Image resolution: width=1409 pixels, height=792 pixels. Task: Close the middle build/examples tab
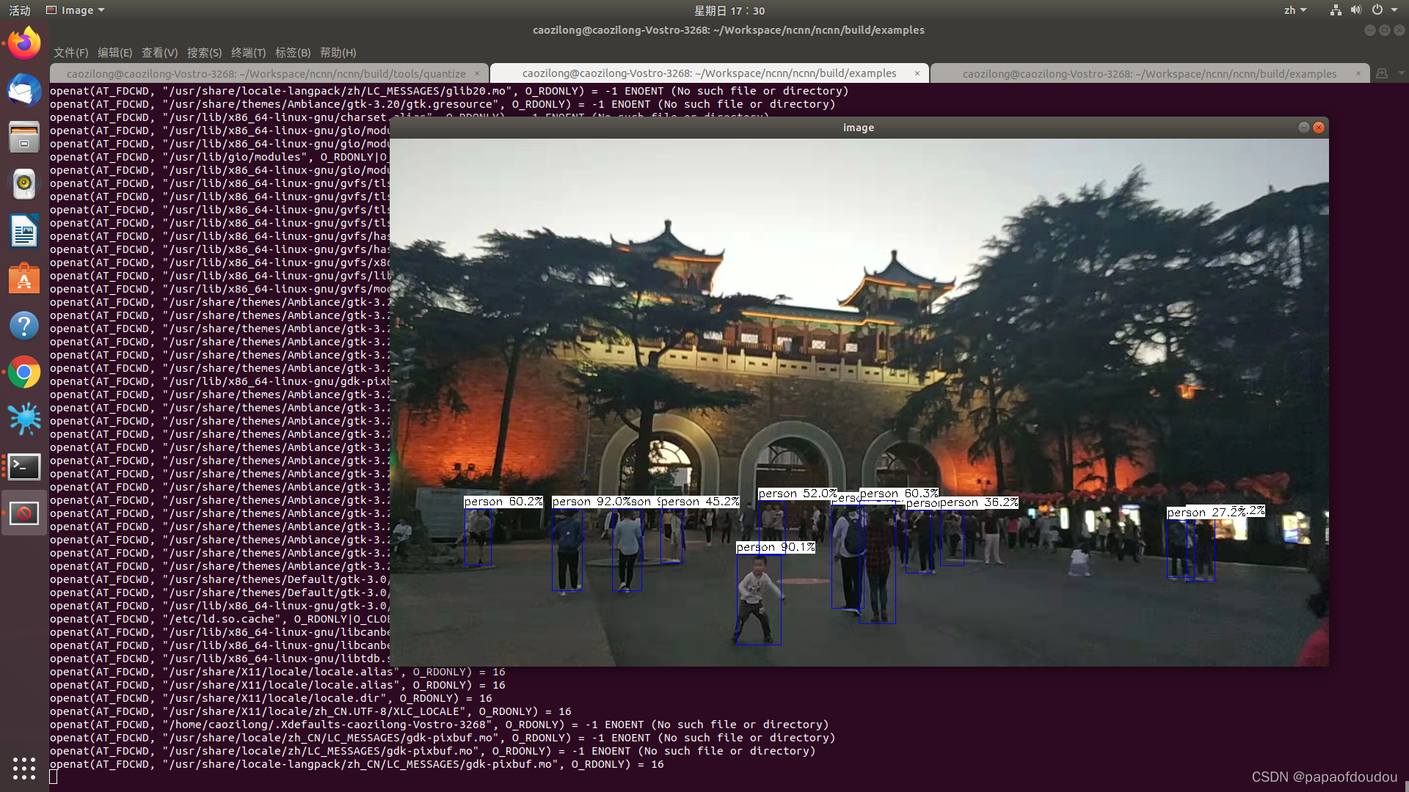917,73
